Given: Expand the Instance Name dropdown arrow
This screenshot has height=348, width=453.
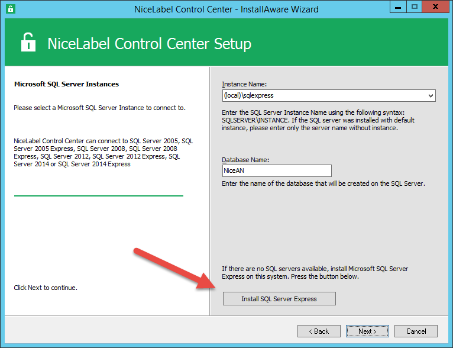Looking at the screenshot, I should point(430,95).
